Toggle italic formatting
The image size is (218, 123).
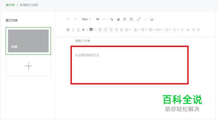73,30
